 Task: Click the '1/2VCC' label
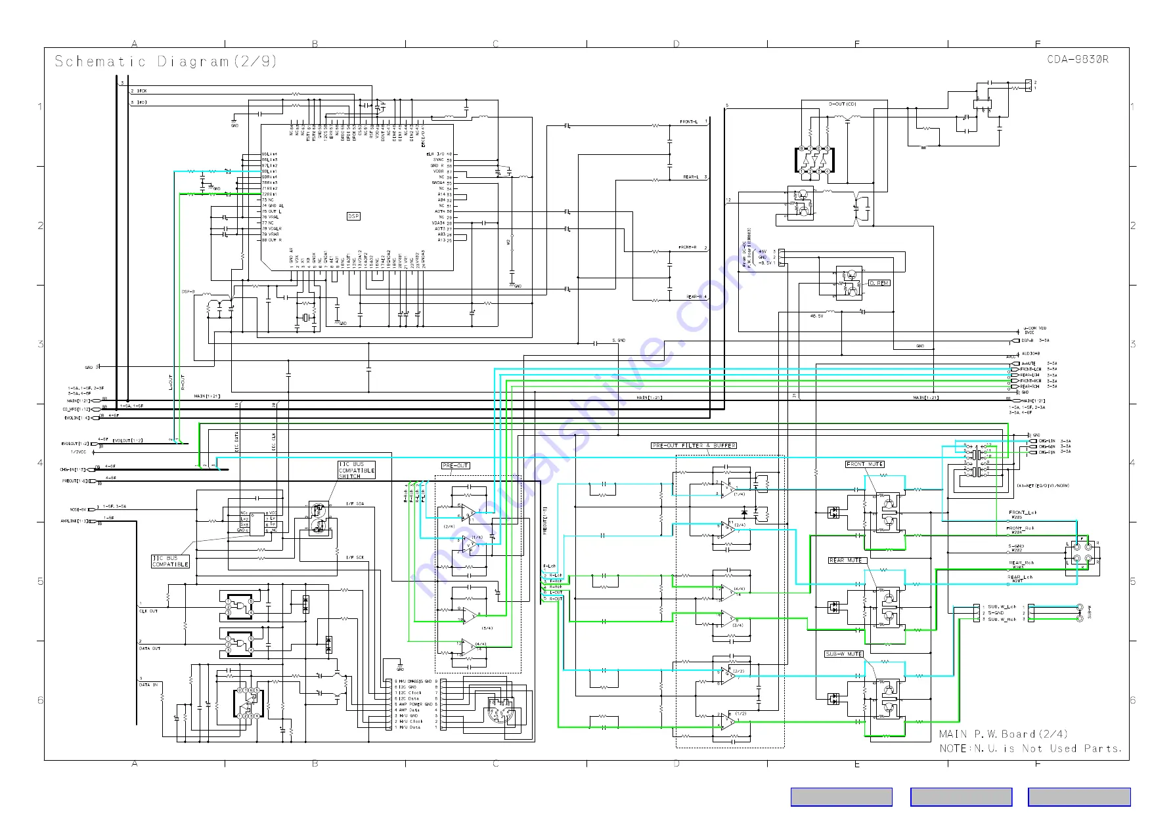[78, 452]
